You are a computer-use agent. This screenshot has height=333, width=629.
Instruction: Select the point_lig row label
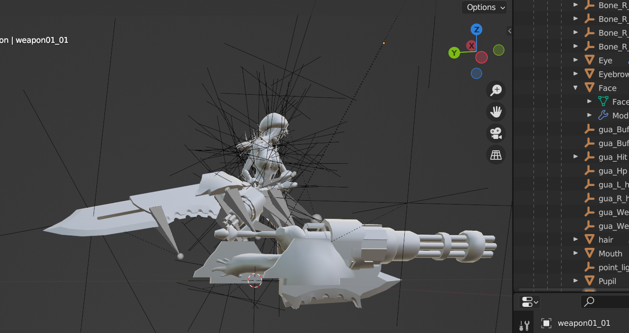point(614,267)
